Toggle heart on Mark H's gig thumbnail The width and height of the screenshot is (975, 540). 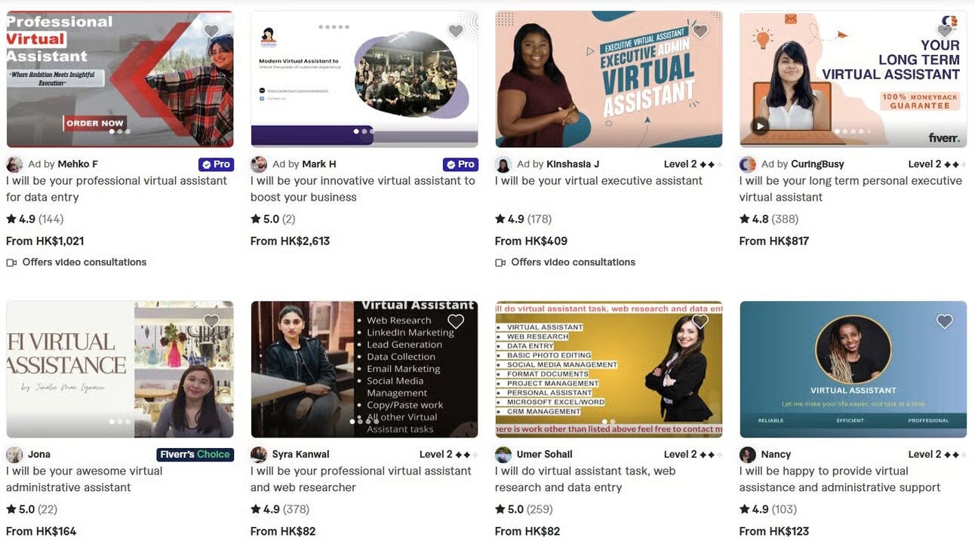[456, 31]
